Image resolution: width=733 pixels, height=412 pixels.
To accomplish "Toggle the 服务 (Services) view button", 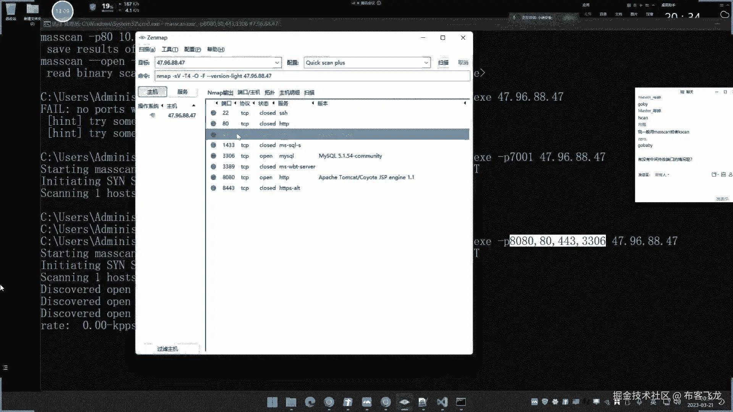I will pos(182,92).
